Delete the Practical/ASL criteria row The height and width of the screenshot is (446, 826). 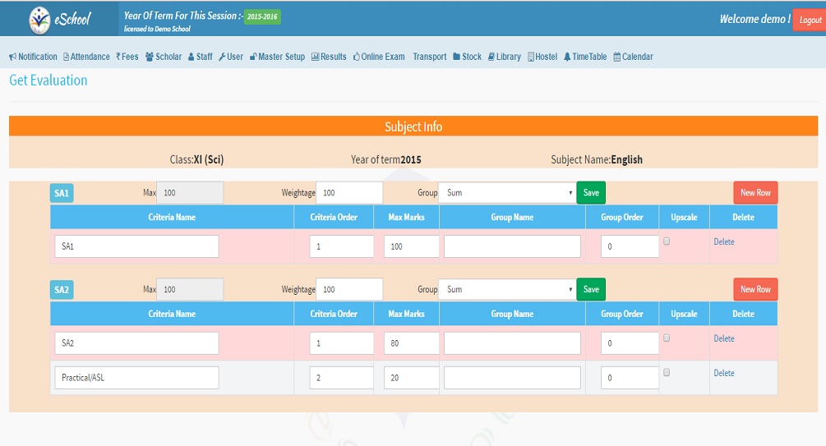tap(724, 373)
